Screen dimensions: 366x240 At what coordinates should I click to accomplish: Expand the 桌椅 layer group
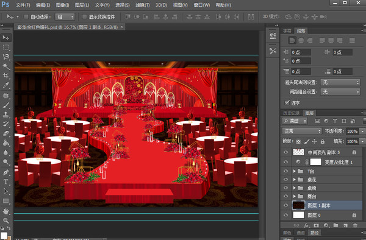pos(295,188)
